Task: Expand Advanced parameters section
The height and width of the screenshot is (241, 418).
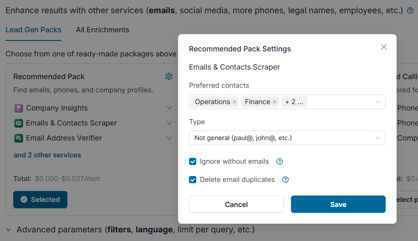Action: point(9,230)
